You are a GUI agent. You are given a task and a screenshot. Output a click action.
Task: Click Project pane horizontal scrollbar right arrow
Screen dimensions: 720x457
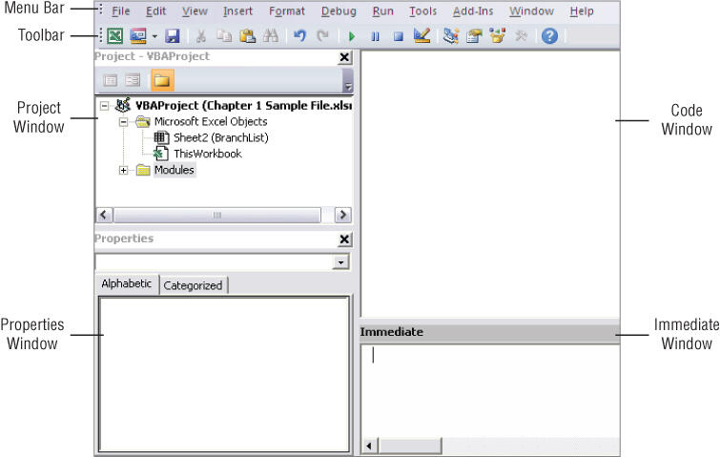[x=342, y=215]
